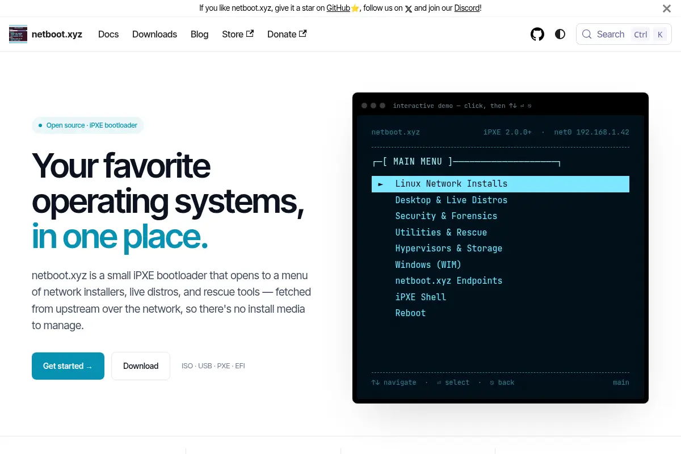Click the 'iPXE 2.0.0+' terminal text

(x=507, y=132)
